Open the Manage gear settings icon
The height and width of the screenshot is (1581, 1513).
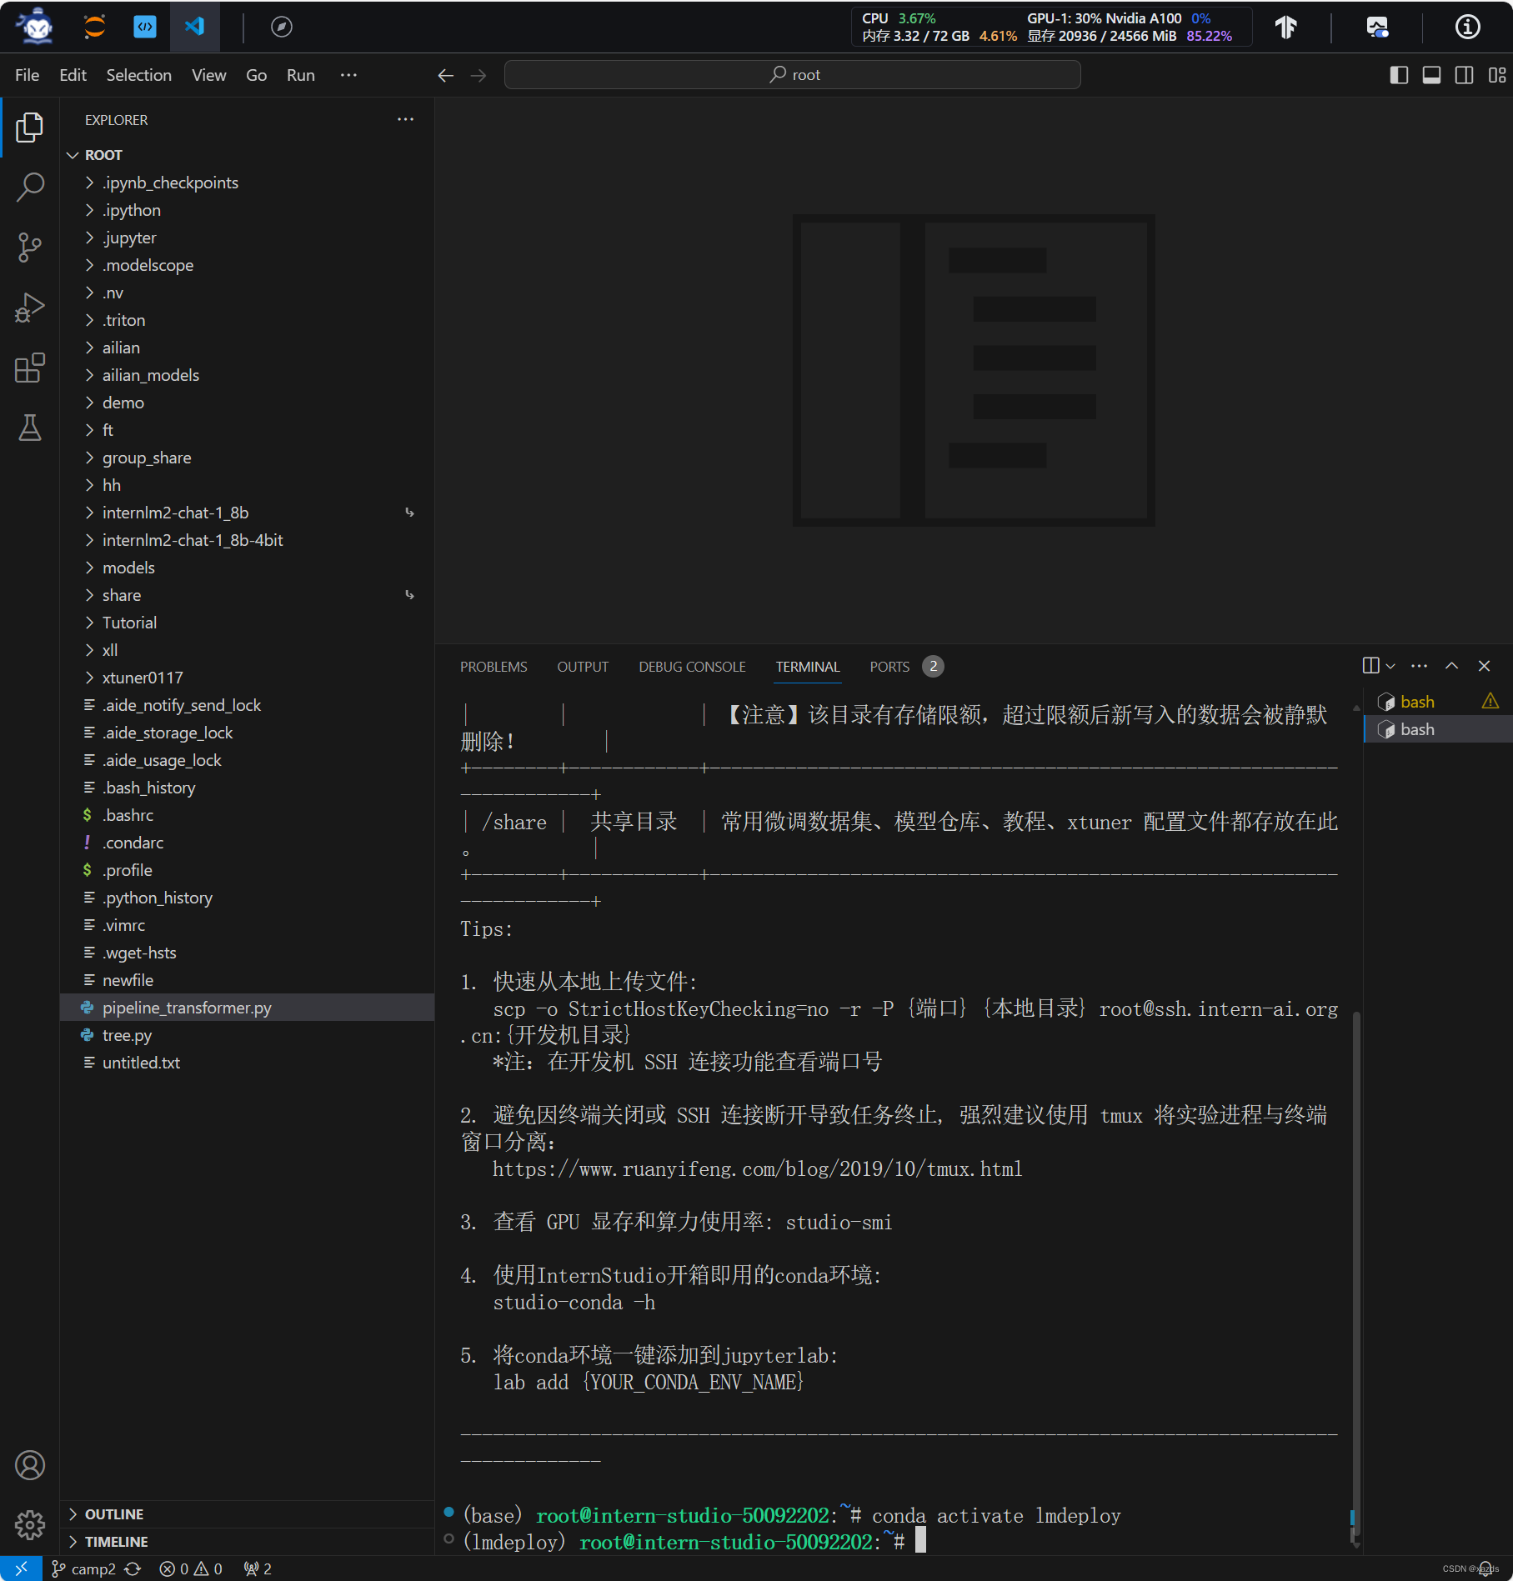tap(30, 1525)
